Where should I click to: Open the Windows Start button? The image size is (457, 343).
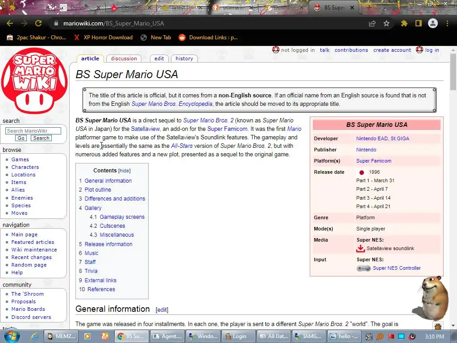pos(12,336)
